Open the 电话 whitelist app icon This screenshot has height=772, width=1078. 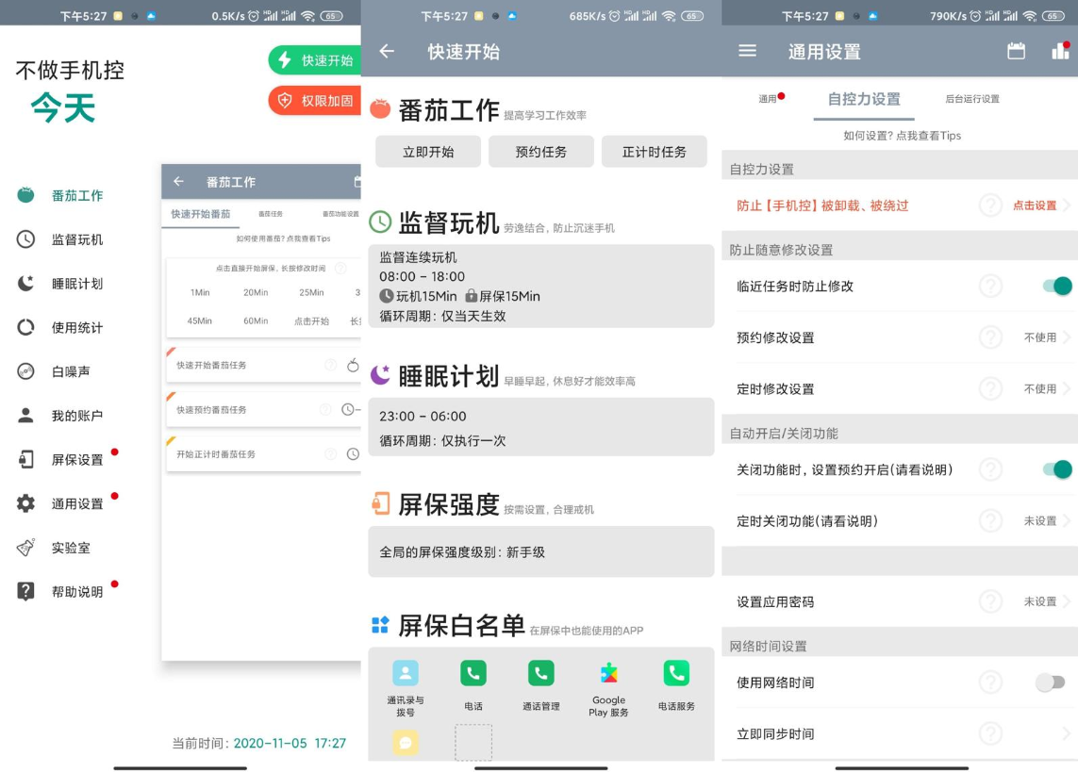click(473, 673)
